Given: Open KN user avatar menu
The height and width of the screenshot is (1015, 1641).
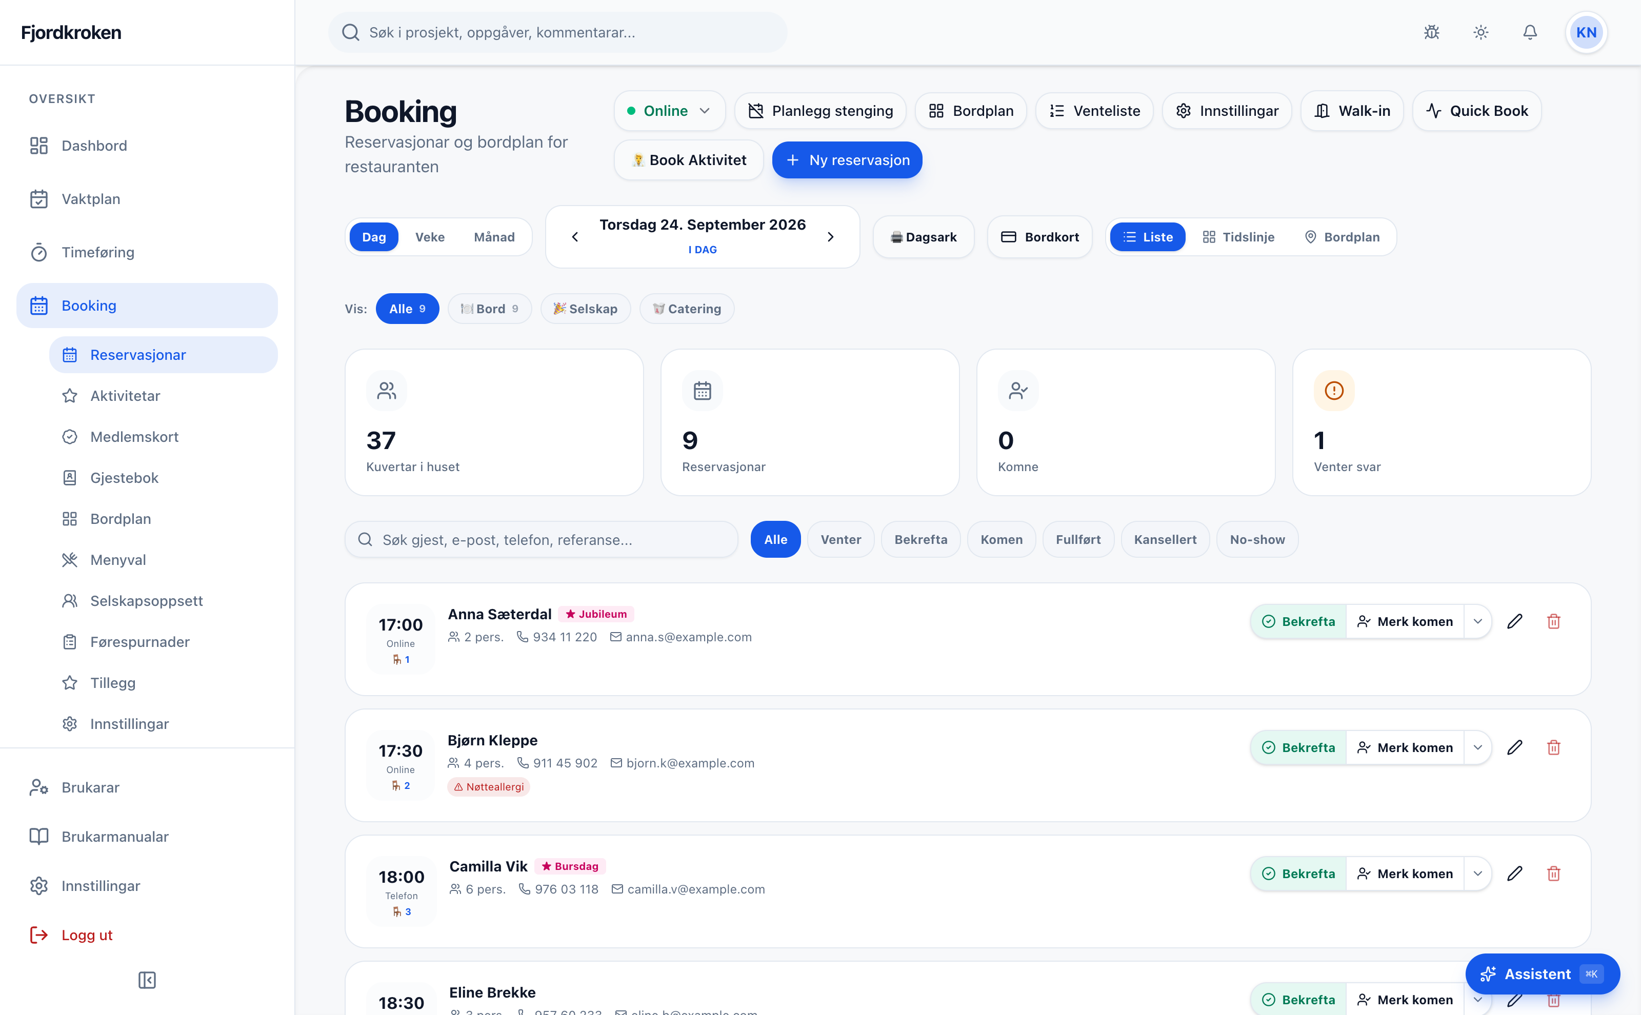Looking at the screenshot, I should coord(1586,32).
